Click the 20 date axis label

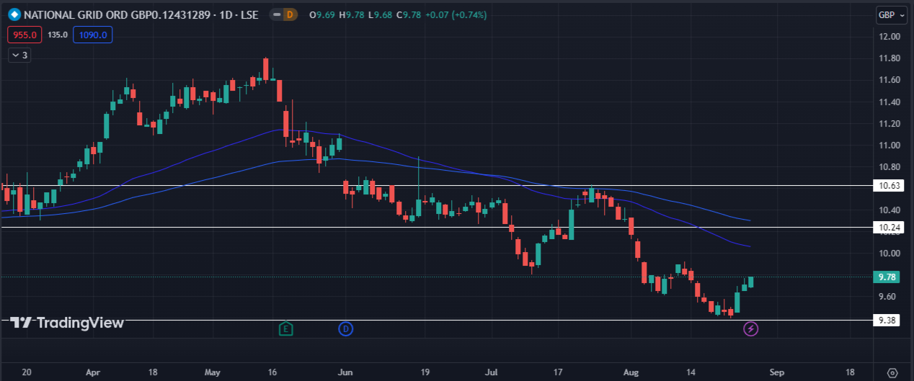point(27,372)
